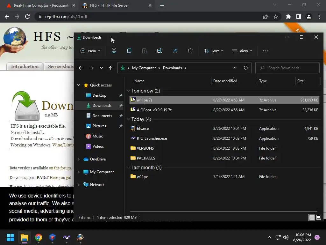The width and height of the screenshot is (326, 245).
Task: Select Videos in the navigation pane
Action: (x=98, y=146)
